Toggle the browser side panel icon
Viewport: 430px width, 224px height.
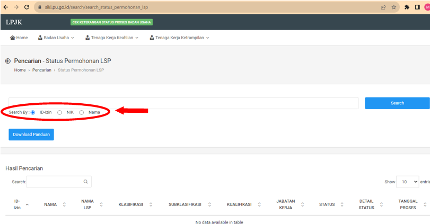[x=417, y=7]
